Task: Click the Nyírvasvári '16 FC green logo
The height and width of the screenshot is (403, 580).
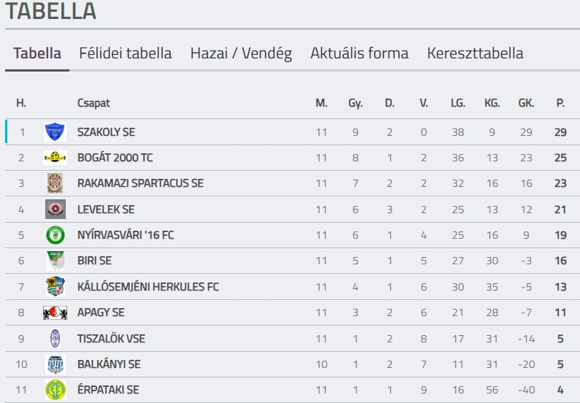Action: coord(55,235)
